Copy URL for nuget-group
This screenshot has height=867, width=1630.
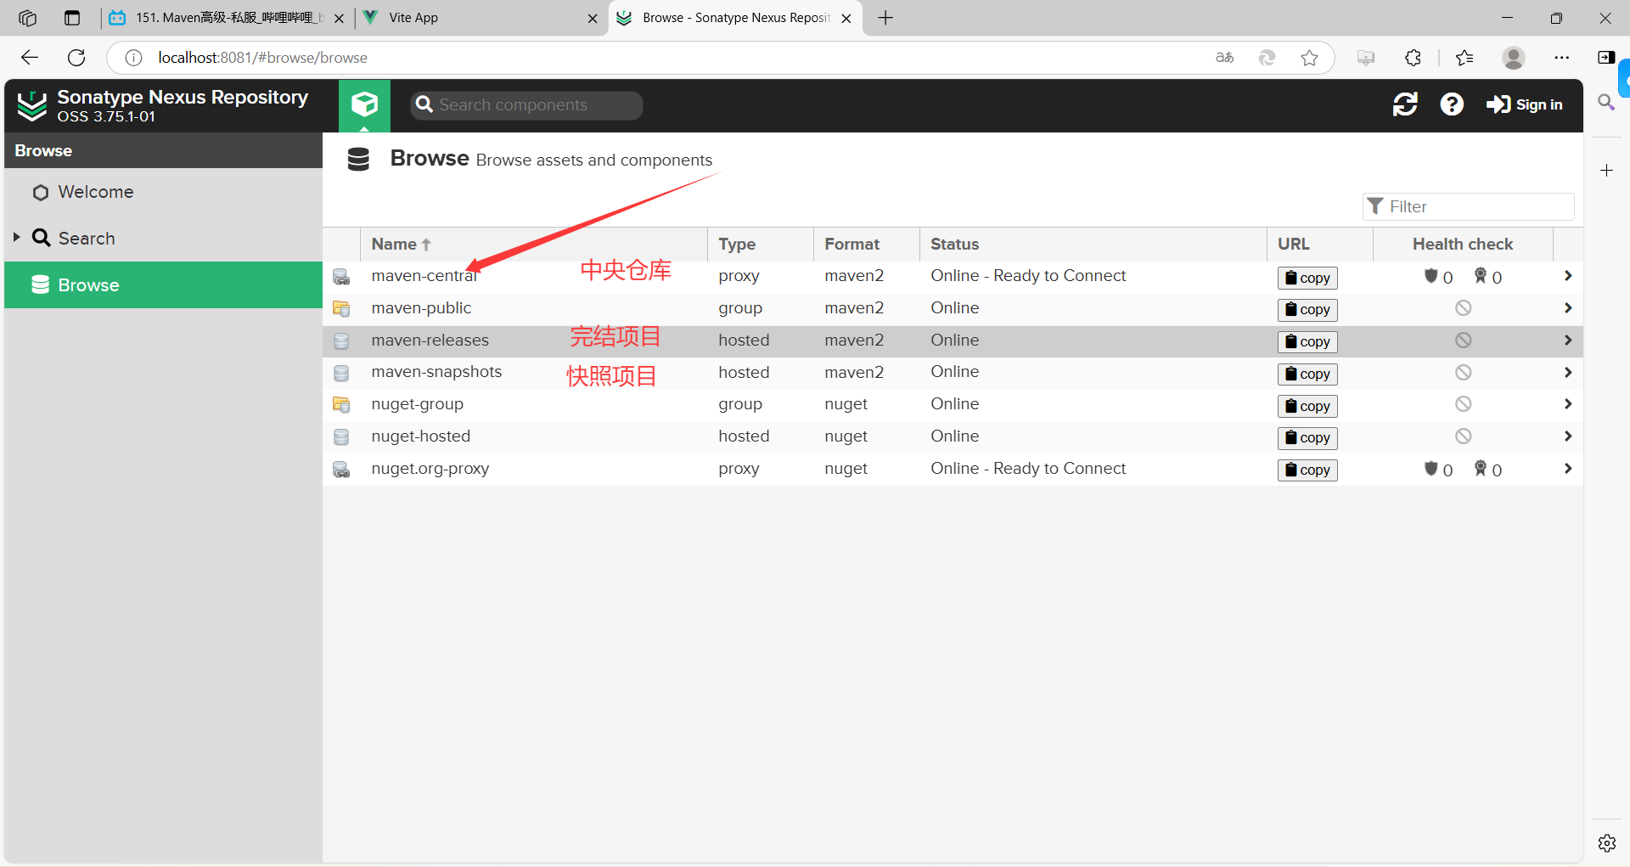[x=1307, y=406]
